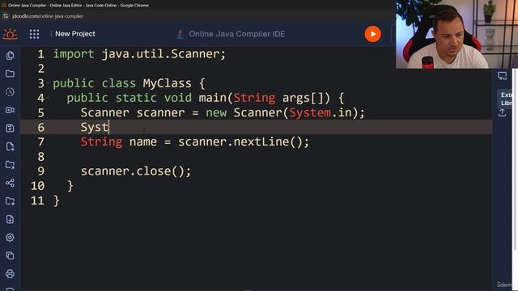Save the project with the floppy disk icon
The width and height of the screenshot is (518, 291).
click(10, 128)
